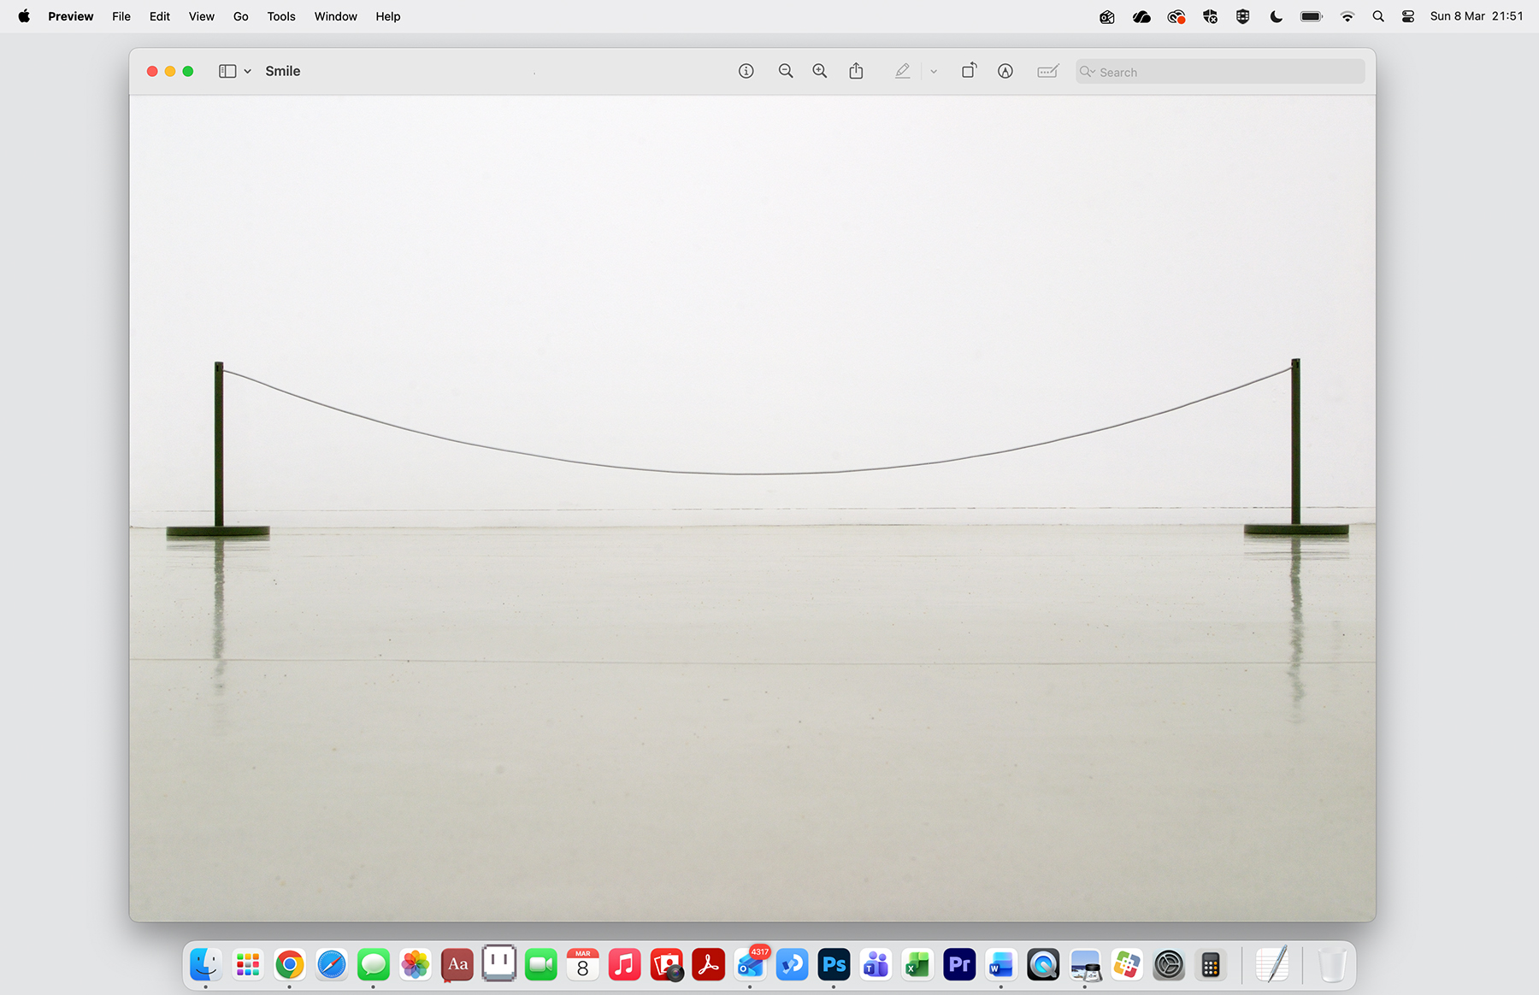Zoom out of the Smile image
The height and width of the screenshot is (995, 1539).
coord(785,71)
